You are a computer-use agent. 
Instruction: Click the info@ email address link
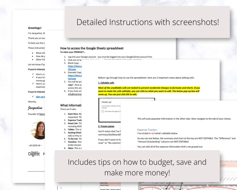[75, 94]
